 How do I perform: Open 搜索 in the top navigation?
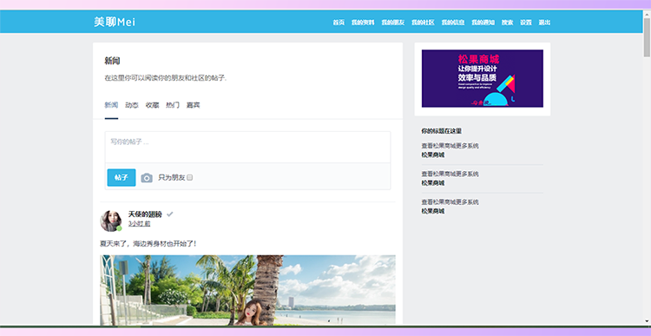pos(508,23)
